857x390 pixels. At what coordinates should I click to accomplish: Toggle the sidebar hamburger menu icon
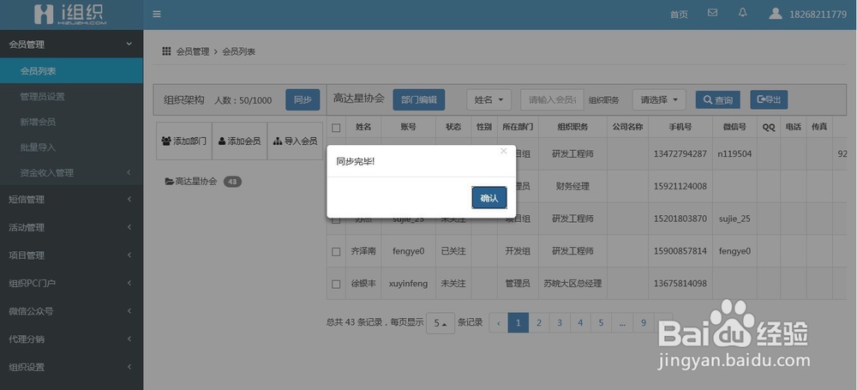coord(157,15)
